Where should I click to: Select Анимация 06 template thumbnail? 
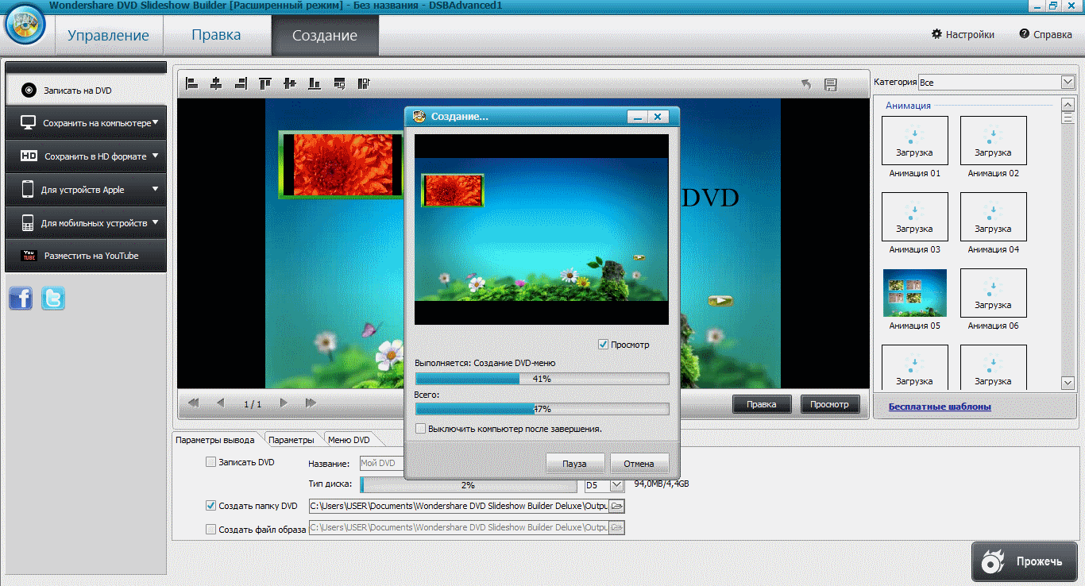993,293
